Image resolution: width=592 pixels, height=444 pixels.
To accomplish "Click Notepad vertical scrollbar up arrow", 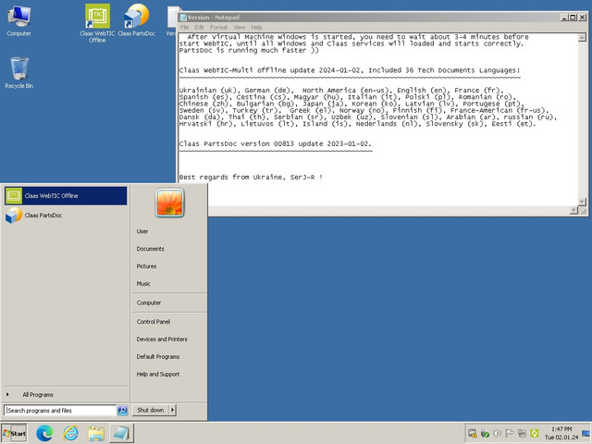I will point(582,37).
